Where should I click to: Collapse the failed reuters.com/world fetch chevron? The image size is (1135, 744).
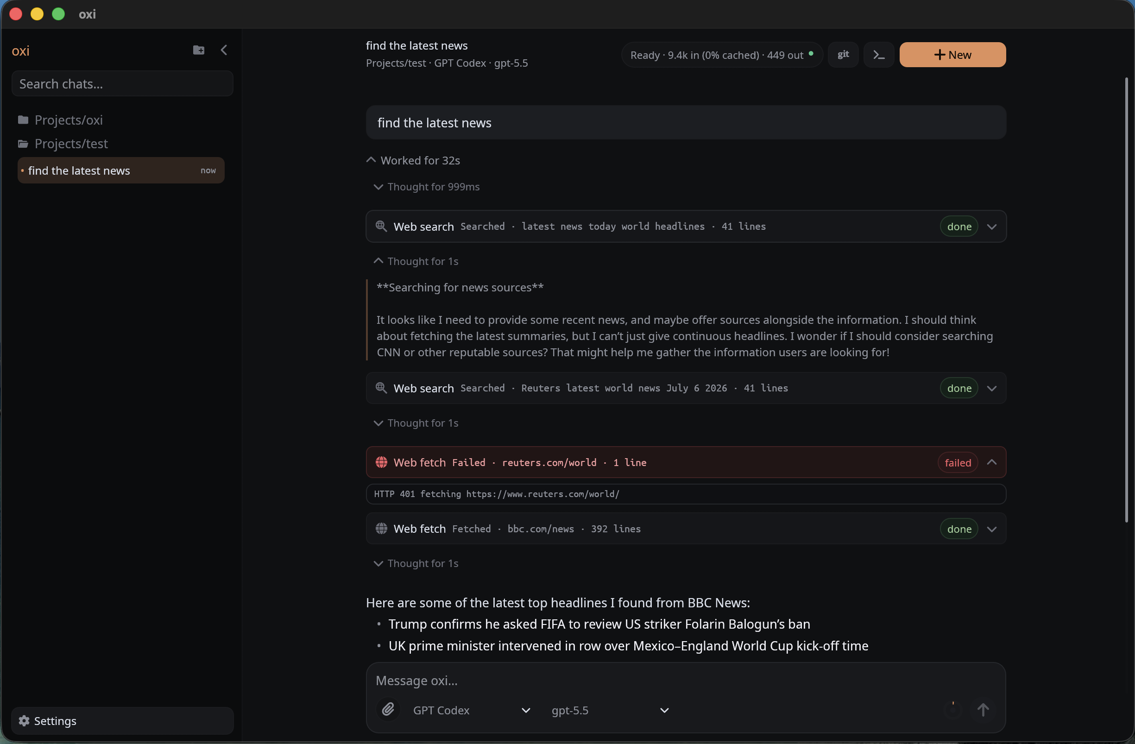pyautogui.click(x=991, y=462)
